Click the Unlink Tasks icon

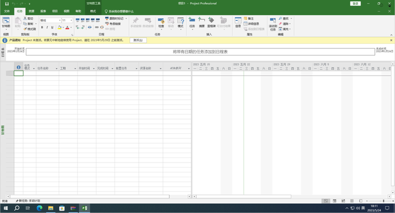[x=102, y=27]
